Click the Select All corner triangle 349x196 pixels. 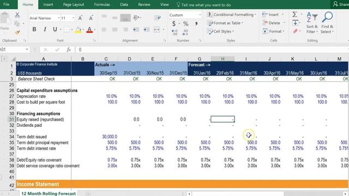click(13, 59)
